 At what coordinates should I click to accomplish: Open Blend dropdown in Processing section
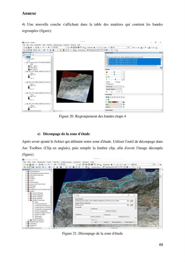tap(114, 105)
